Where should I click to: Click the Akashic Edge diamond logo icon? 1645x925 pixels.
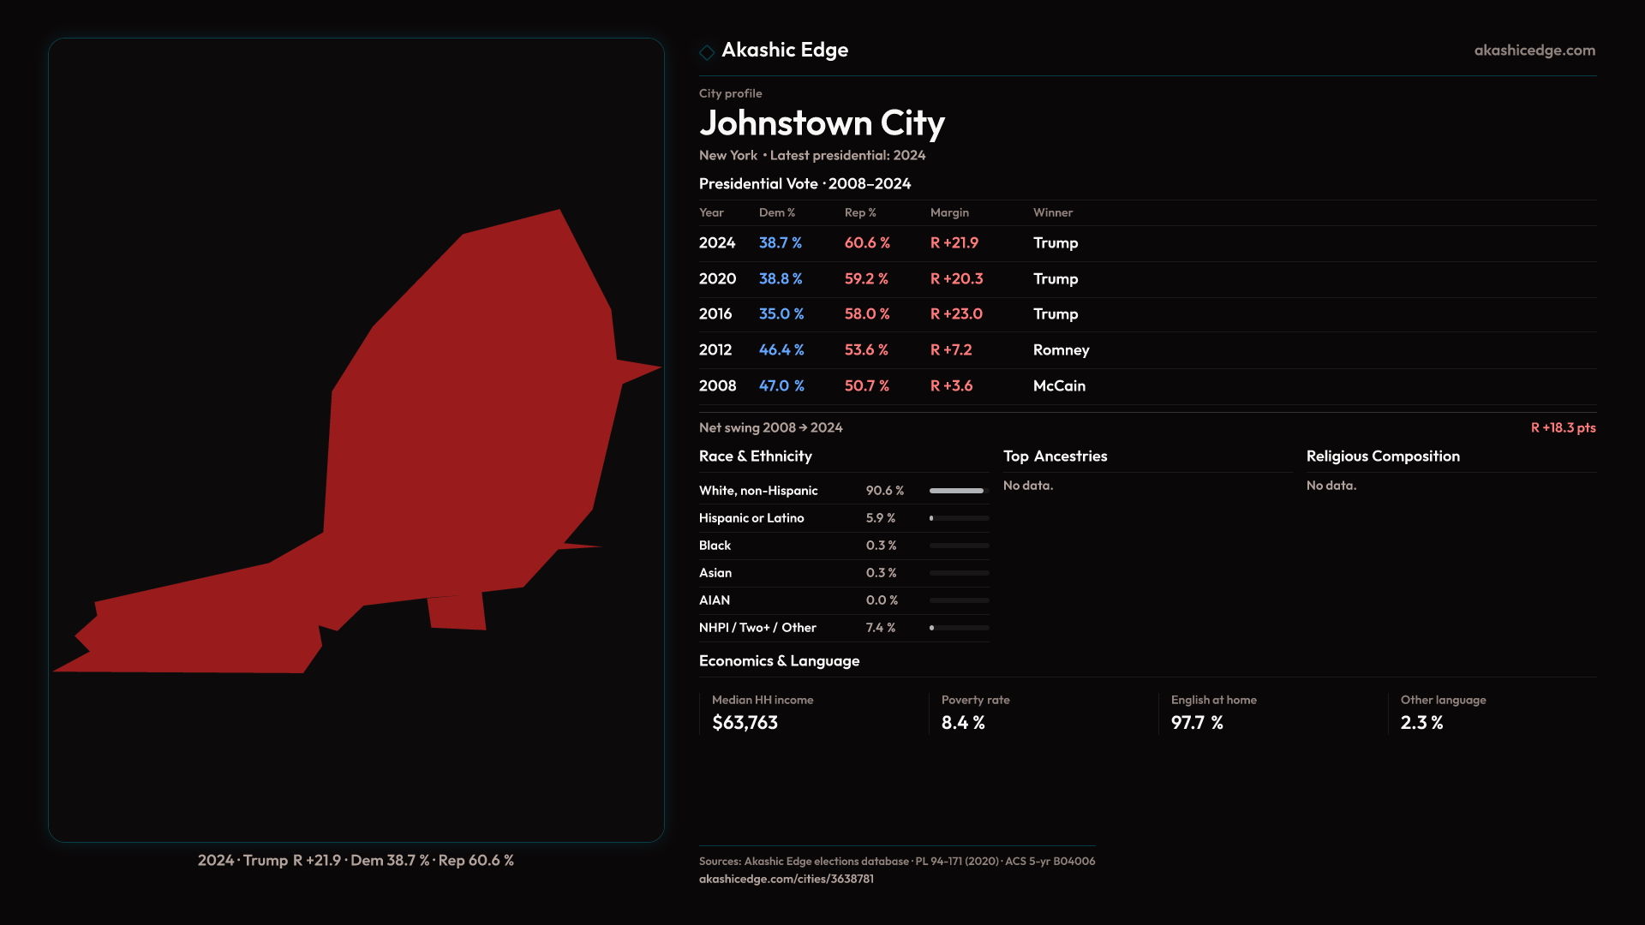707,52
